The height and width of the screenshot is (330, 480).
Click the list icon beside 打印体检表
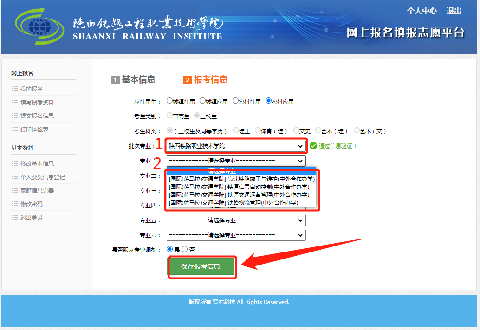tap(15, 129)
